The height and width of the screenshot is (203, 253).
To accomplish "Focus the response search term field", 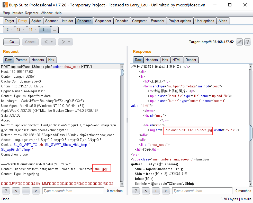I will (203, 191).
